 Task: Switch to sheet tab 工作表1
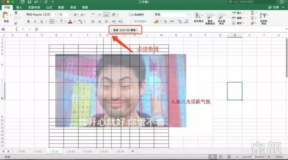[21, 151]
